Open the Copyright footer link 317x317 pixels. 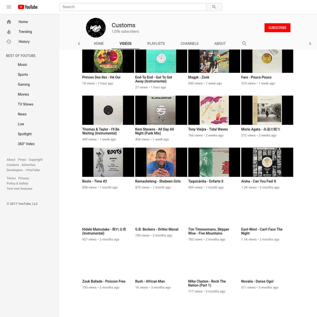click(36, 160)
